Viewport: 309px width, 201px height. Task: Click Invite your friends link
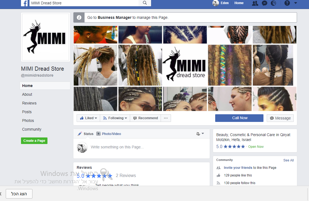coord(238,168)
